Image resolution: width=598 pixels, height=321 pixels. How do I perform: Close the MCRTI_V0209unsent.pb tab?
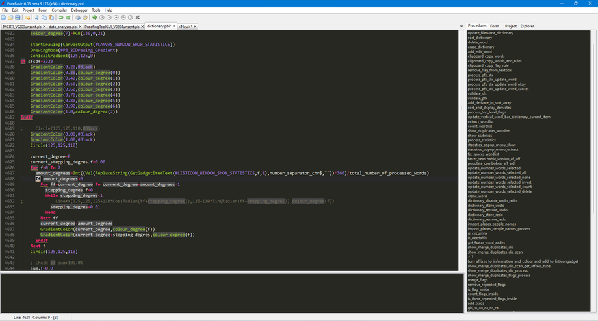44,27
